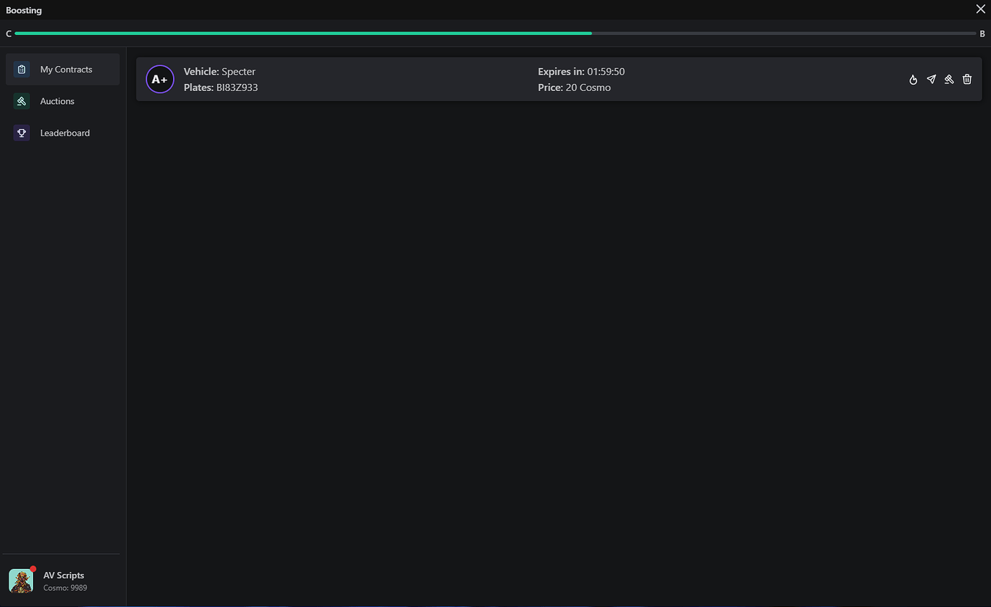
Task: Click the license plate BI83Z933 text
Action: point(238,87)
